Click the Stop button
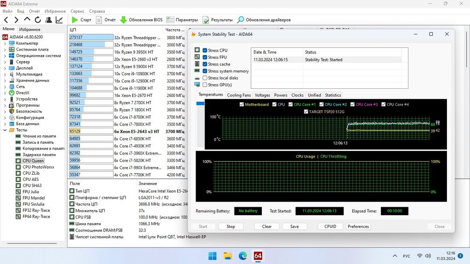 (231, 226)
